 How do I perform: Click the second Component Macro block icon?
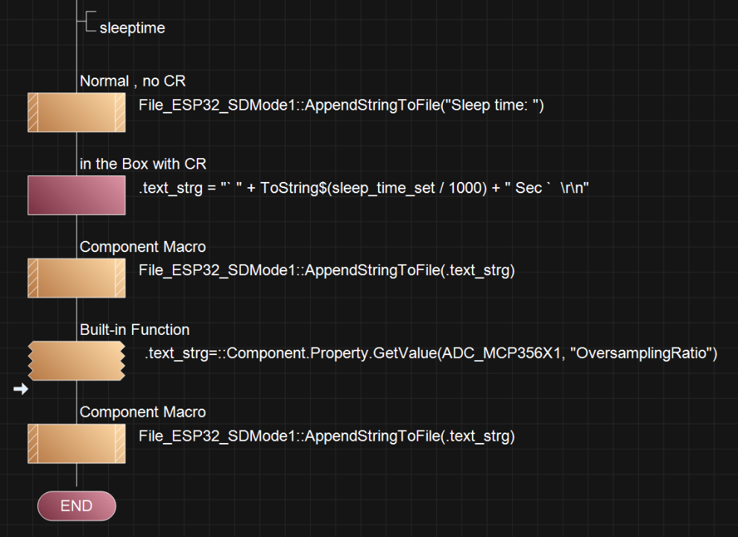point(77,278)
